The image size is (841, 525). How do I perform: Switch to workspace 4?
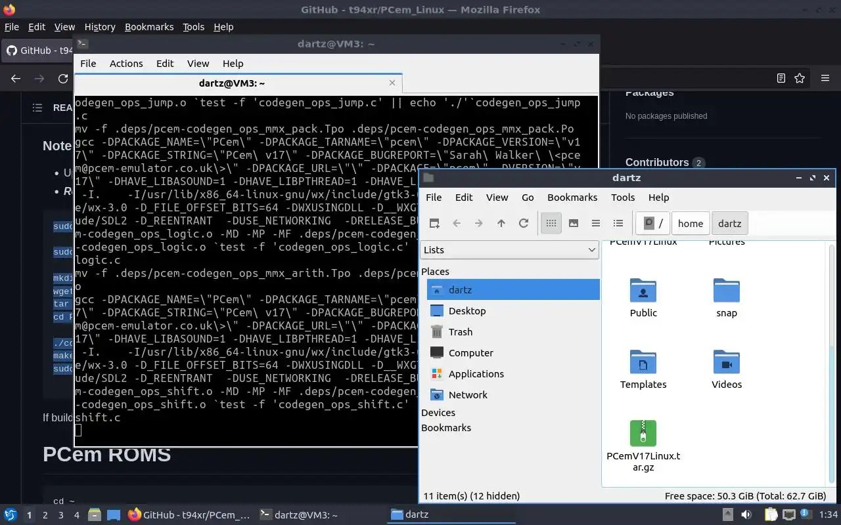pyautogui.click(x=76, y=515)
